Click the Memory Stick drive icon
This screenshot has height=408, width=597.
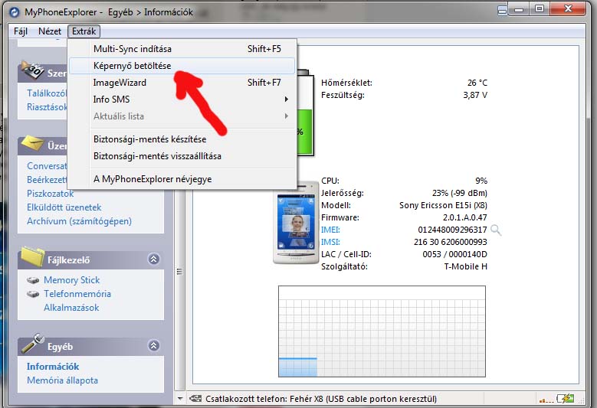pyautogui.click(x=33, y=280)
